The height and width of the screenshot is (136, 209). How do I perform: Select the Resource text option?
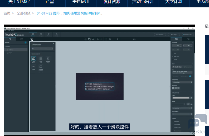click(x=187, y=67)
